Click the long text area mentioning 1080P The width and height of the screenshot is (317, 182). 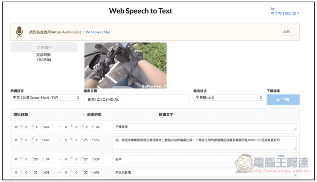pyautogui.click(x=204, y=143)
